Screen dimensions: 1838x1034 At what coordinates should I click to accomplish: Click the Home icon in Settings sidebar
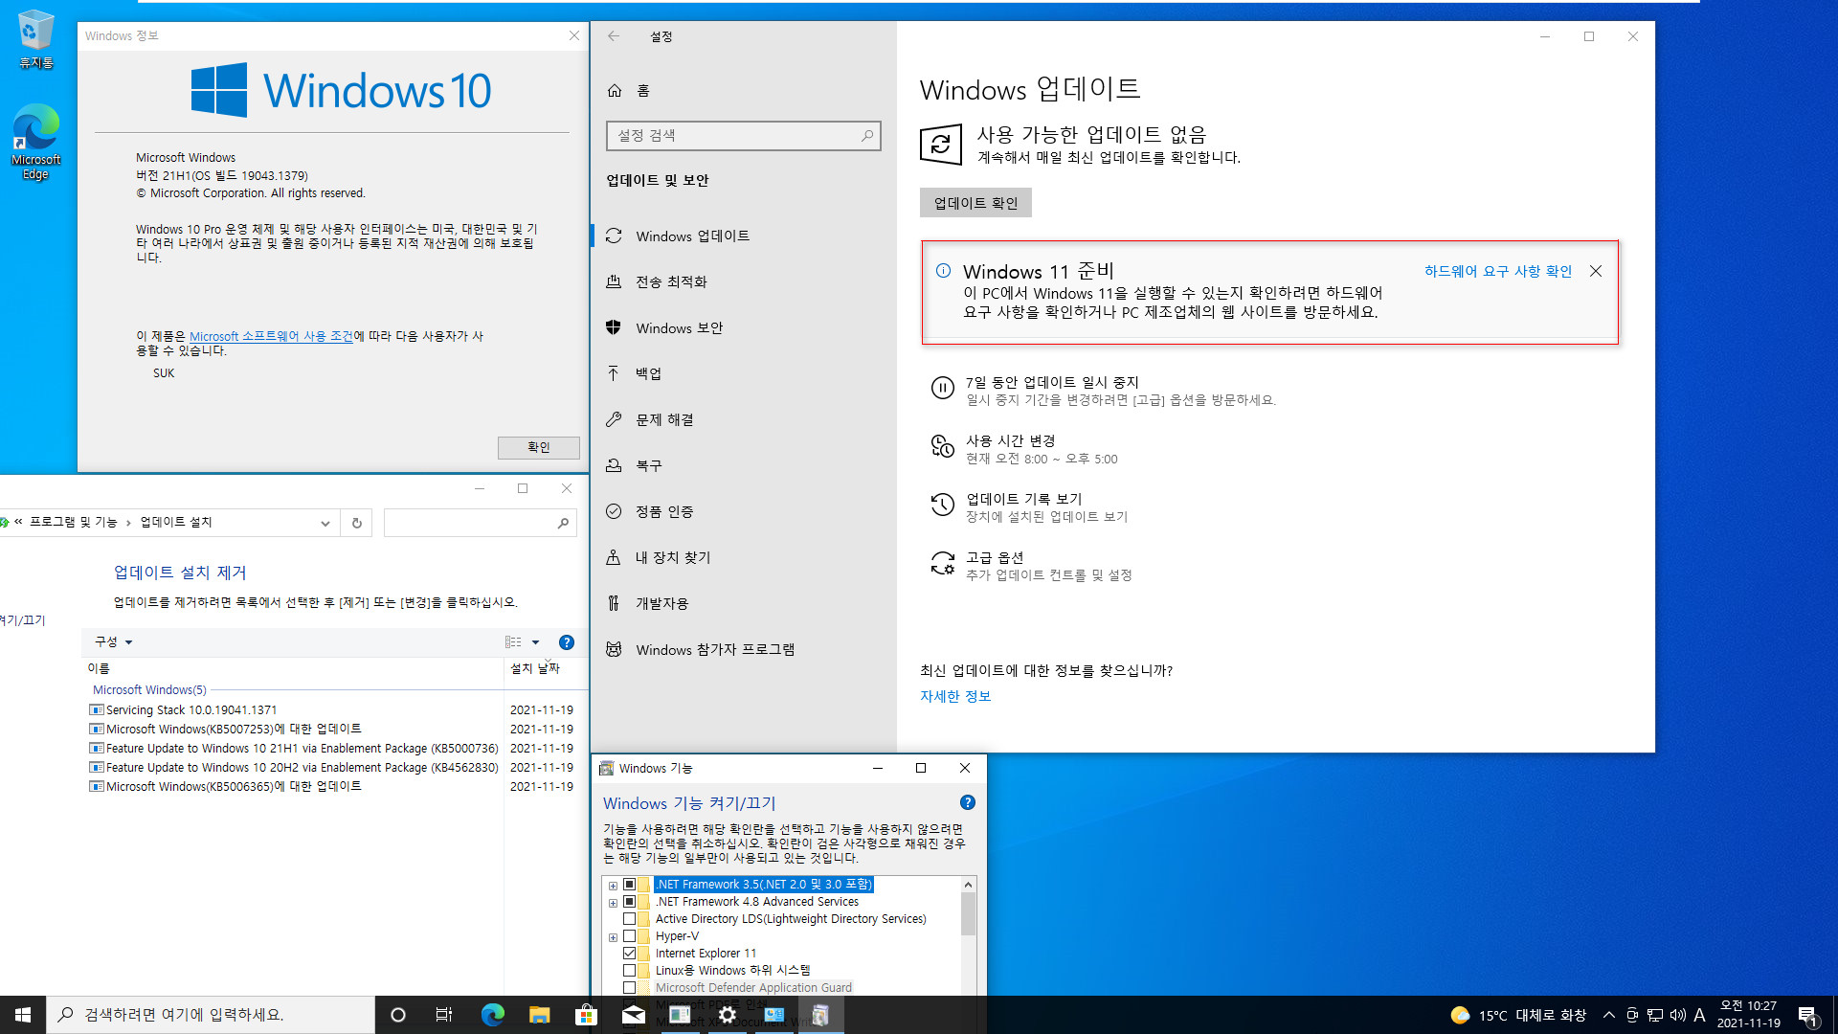pyautogui.click(x=615, y=90)
